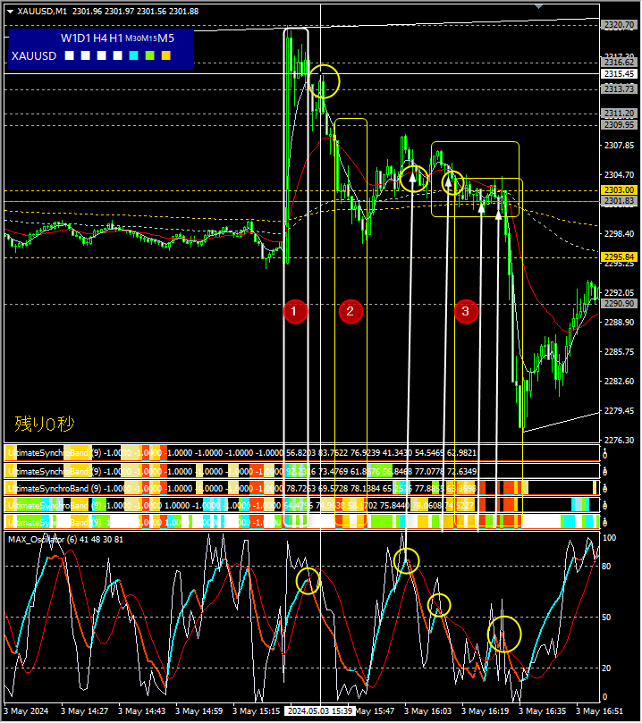This screenshot has height=723, width=642.
Task: Click the yellow M5 timeframe square
Action: [x=166, y=55]
